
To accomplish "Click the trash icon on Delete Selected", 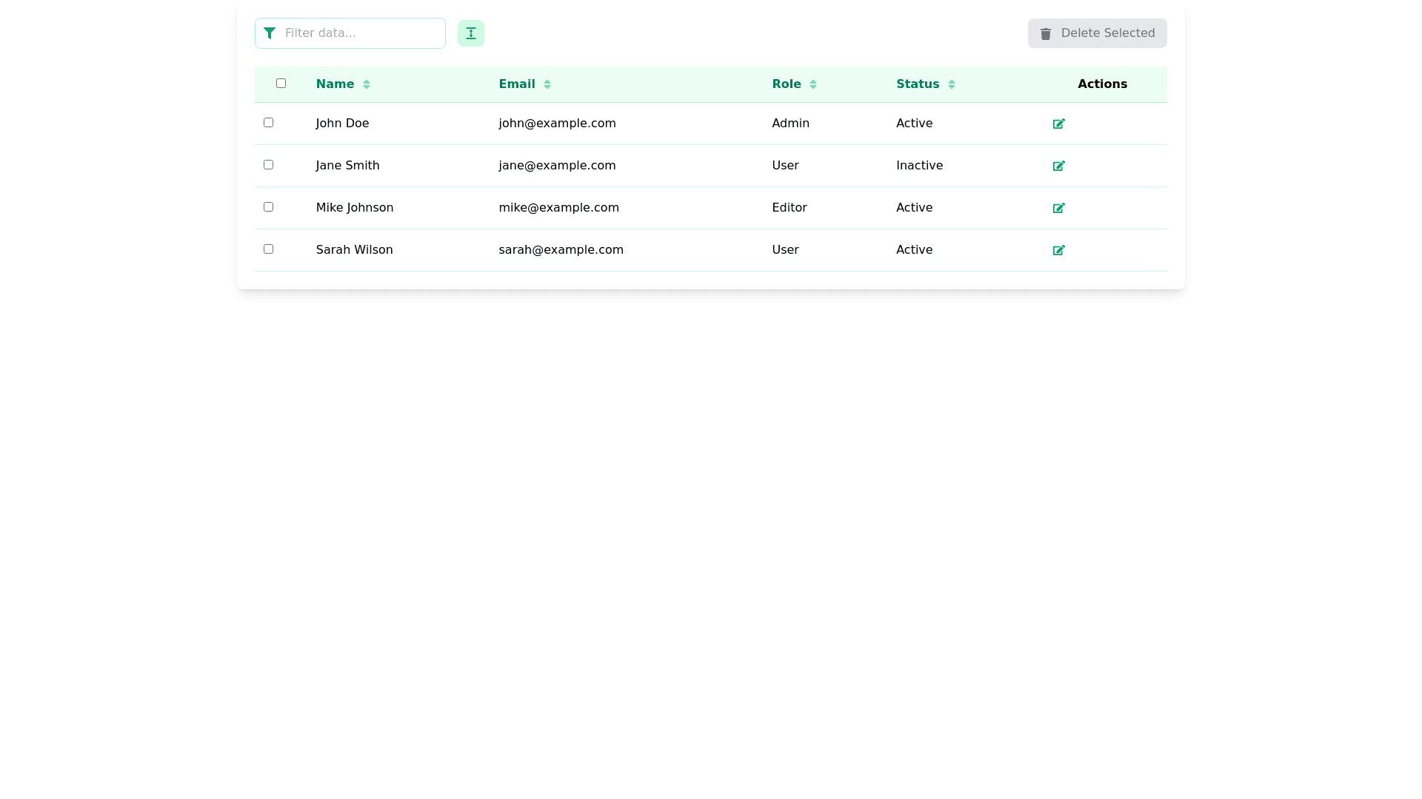I will point(1046,33).
